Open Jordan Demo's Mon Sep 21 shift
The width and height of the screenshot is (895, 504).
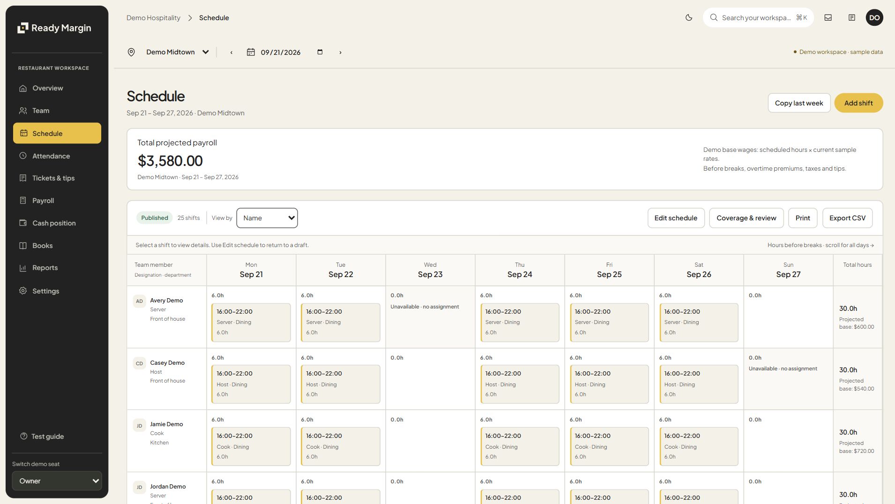coord(251,496)
